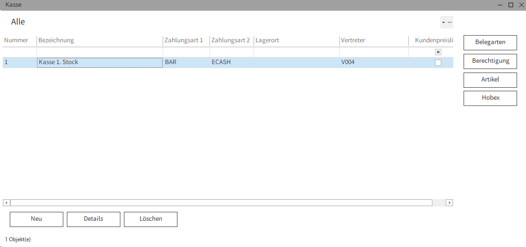Click the Berechtigung button
This screenshot has width=526, height=247.
(x=490, y=61)
